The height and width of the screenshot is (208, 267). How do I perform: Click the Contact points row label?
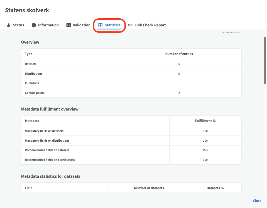(35, 93)
